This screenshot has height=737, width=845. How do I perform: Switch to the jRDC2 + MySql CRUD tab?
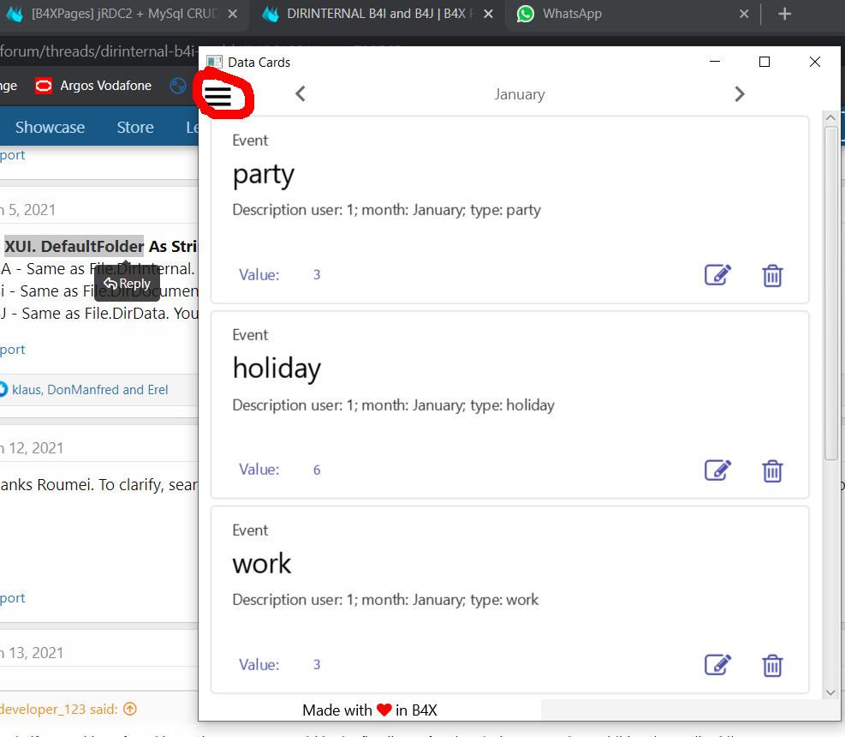[x=124, y=14]
